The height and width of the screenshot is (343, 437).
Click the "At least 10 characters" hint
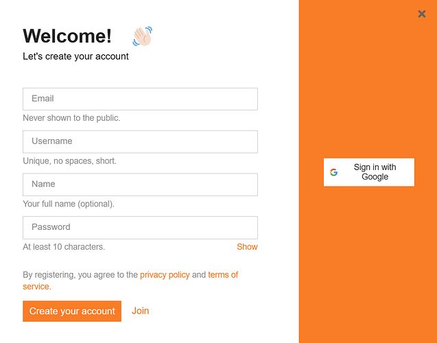click(64, 247)
